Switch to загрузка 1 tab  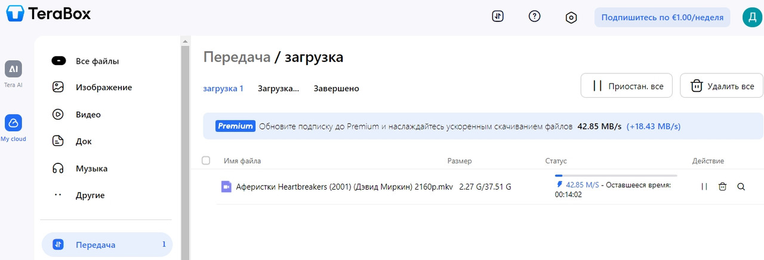click(x=223, y=88)
